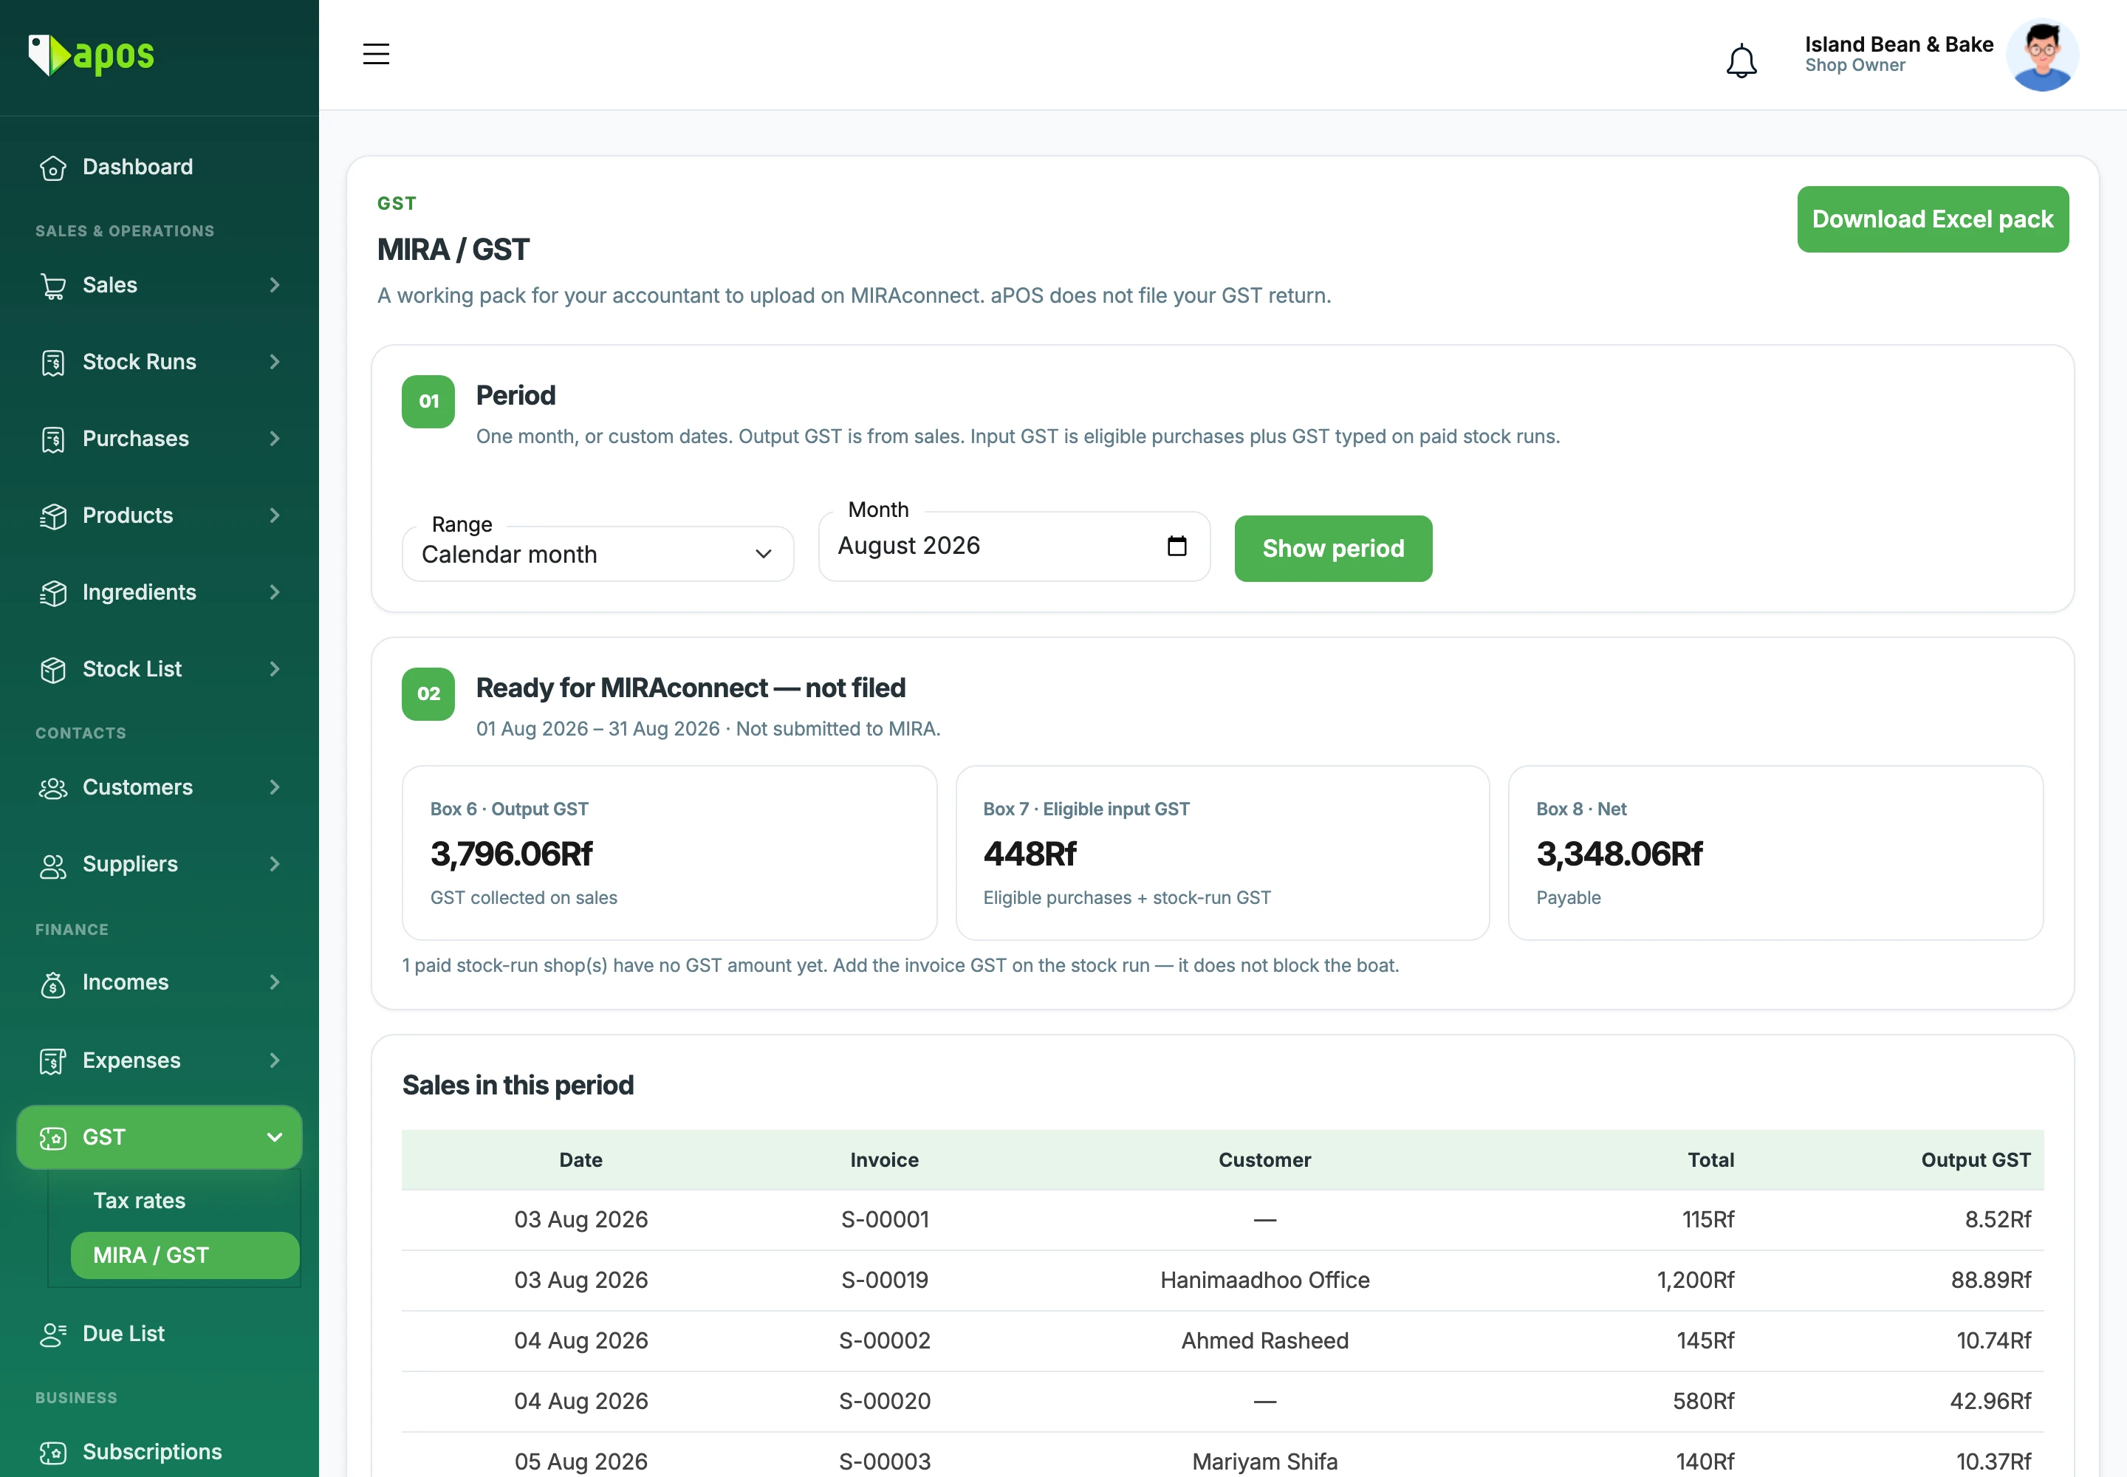Click the 88.89Rf output GST value

coord(1991,1281)
